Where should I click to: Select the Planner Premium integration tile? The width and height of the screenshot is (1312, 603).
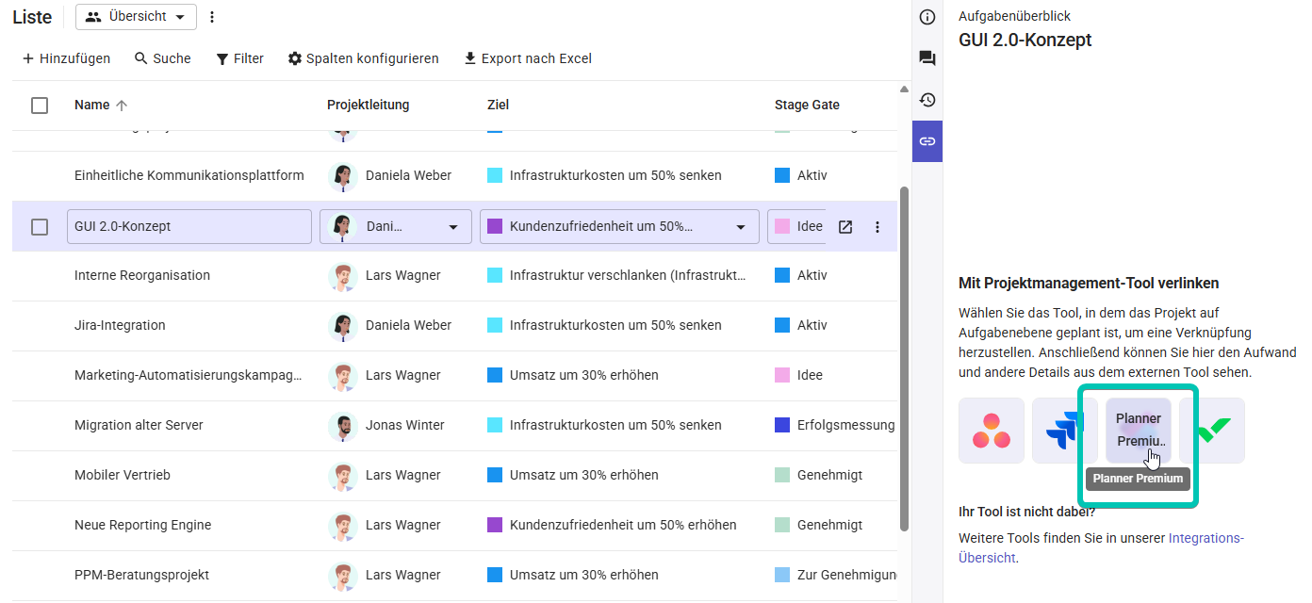coord(1138,431)
